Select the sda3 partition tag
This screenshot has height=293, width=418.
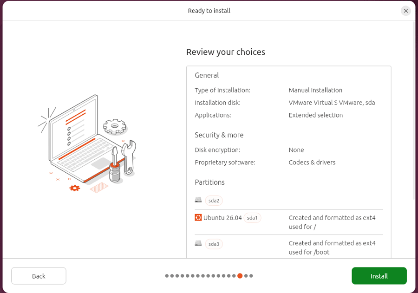(214, 244)
